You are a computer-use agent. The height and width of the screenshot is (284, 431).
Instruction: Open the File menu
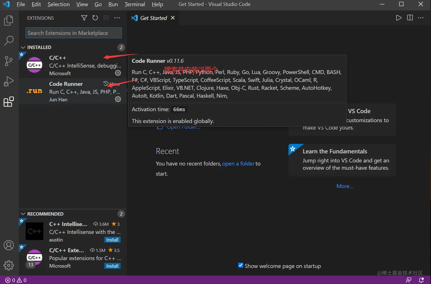tap(21, 4)
